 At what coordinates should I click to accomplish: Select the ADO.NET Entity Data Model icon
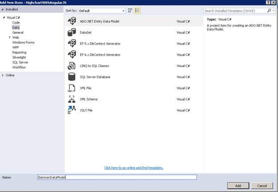[x=72, y=21]
